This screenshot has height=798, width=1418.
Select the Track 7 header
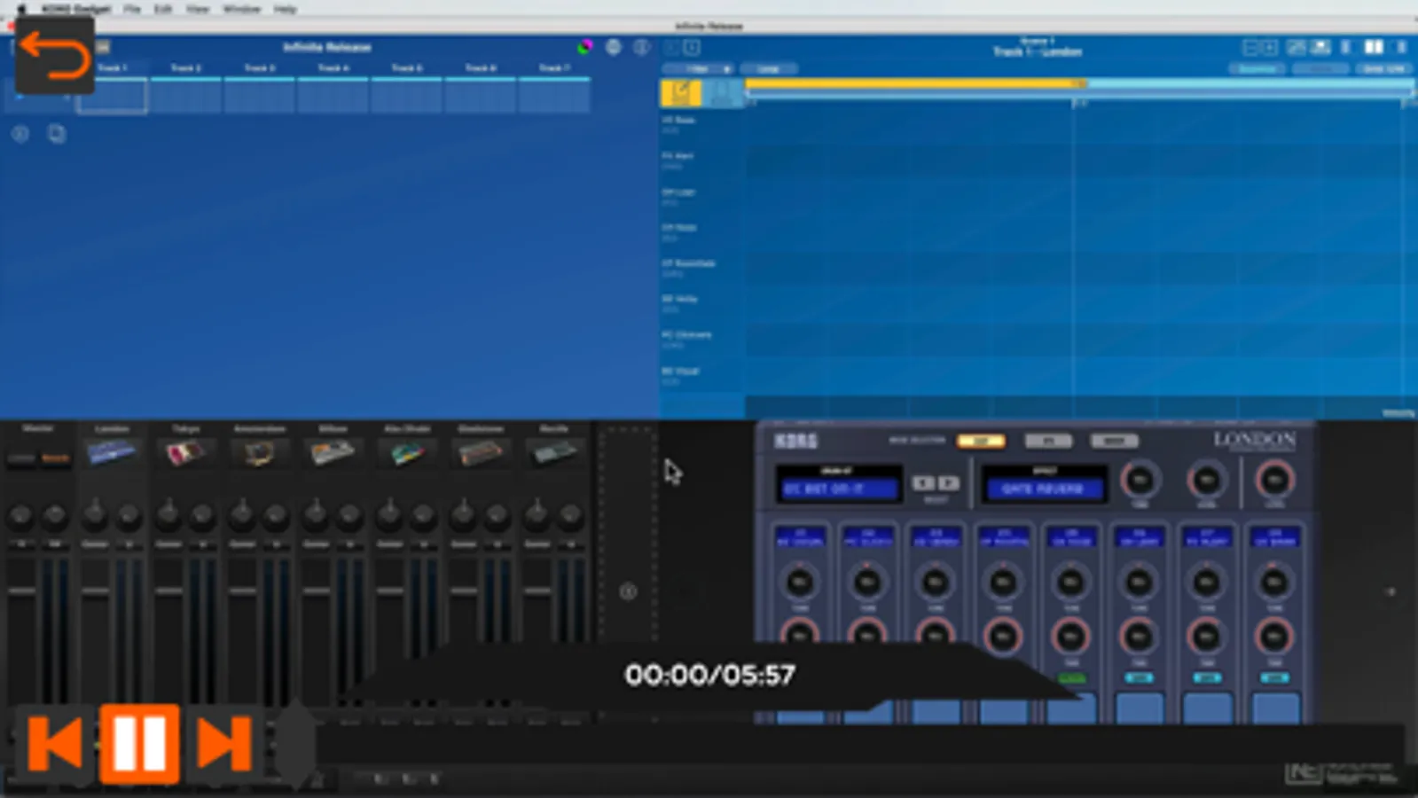(554, 68)
